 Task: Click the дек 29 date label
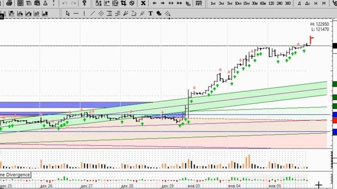(x=167, y=186)
